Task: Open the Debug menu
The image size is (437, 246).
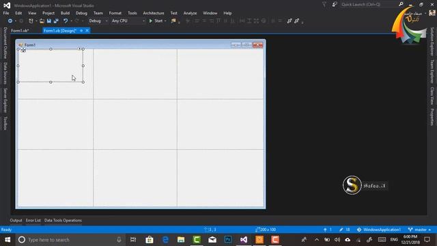Action: pos(81,13)
